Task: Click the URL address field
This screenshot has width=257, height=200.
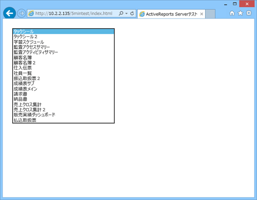Action: click(x=74, y=13)
